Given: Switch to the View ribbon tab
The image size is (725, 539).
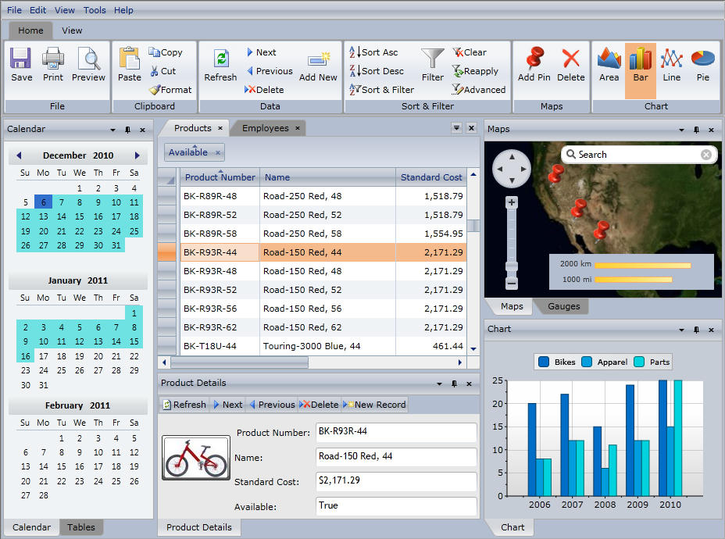Looking at the screenshot, I should 72,30.
